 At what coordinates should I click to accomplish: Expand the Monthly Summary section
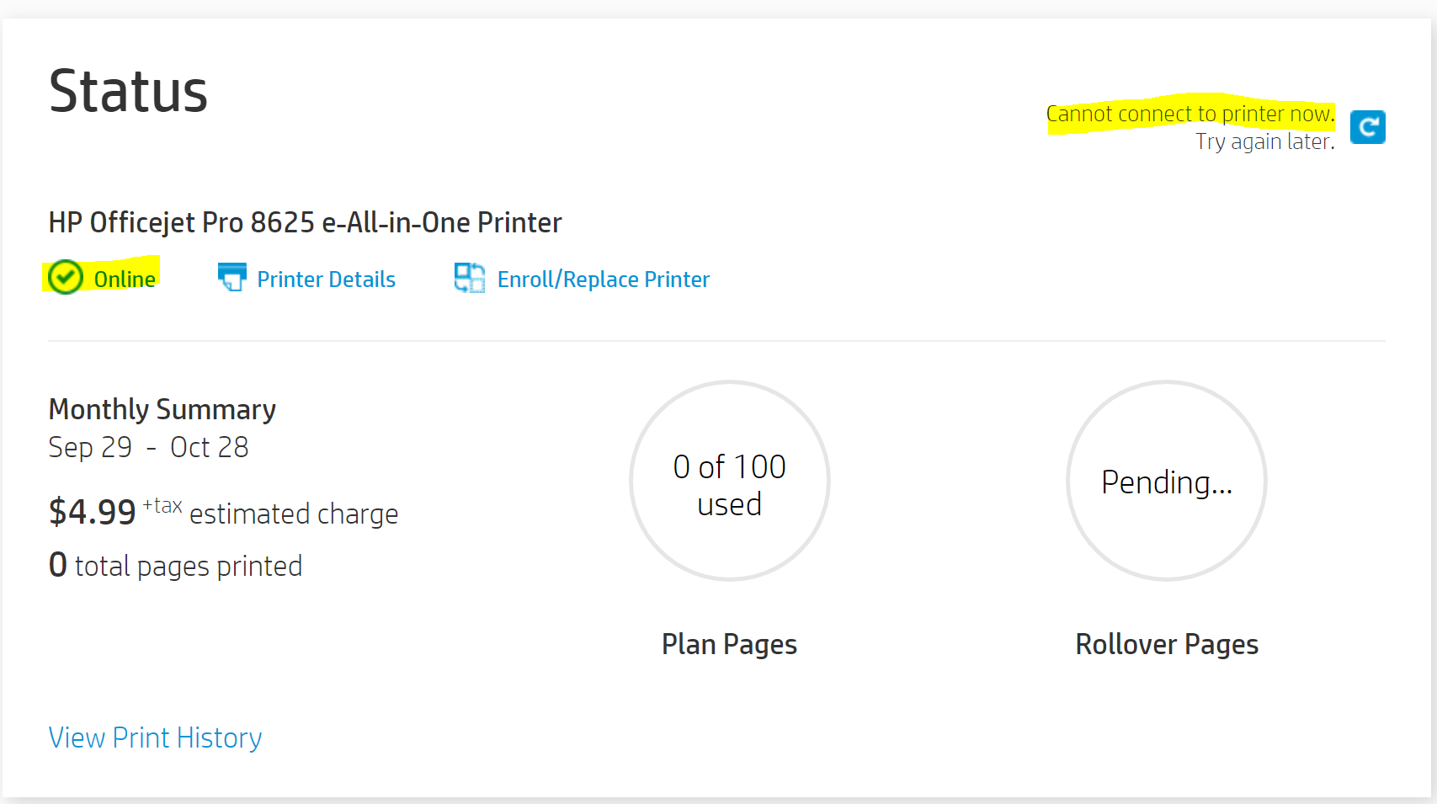(162, 409)
